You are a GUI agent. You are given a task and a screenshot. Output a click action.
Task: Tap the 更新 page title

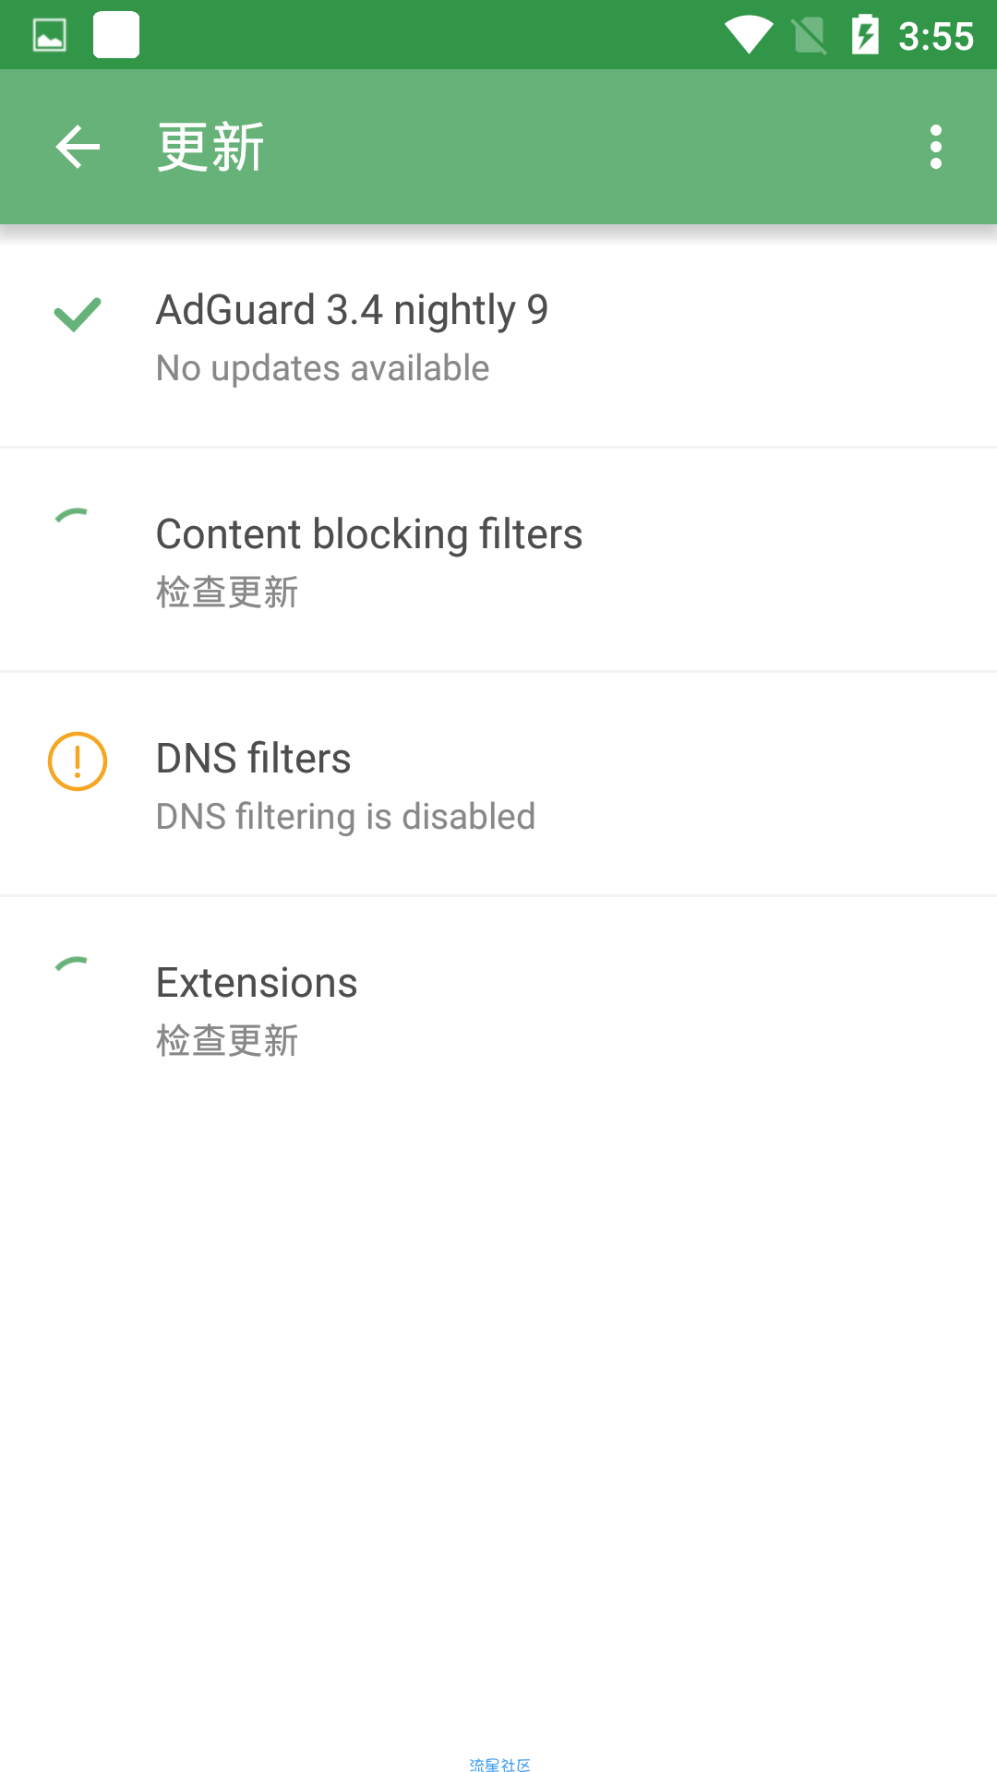(x=211, y=147)
